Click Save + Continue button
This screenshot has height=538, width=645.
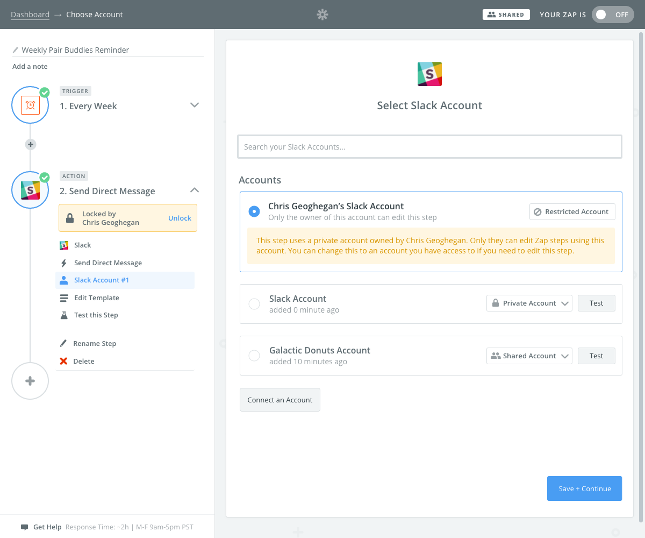click(x=585, y=489)
